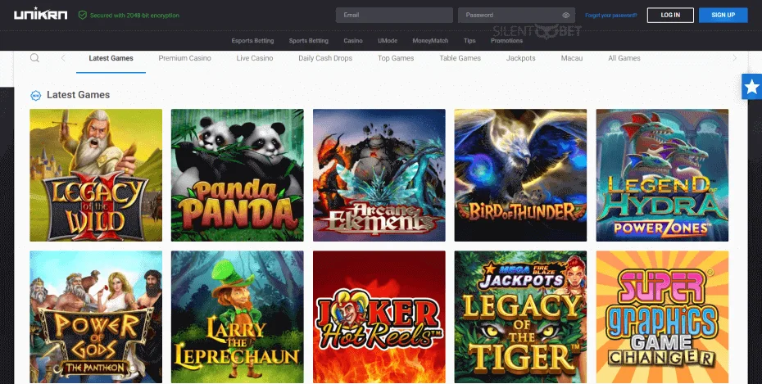Open the Daily Cash Drops tab
This screenshot has height=384, width=762.
[x=325, y=58]
